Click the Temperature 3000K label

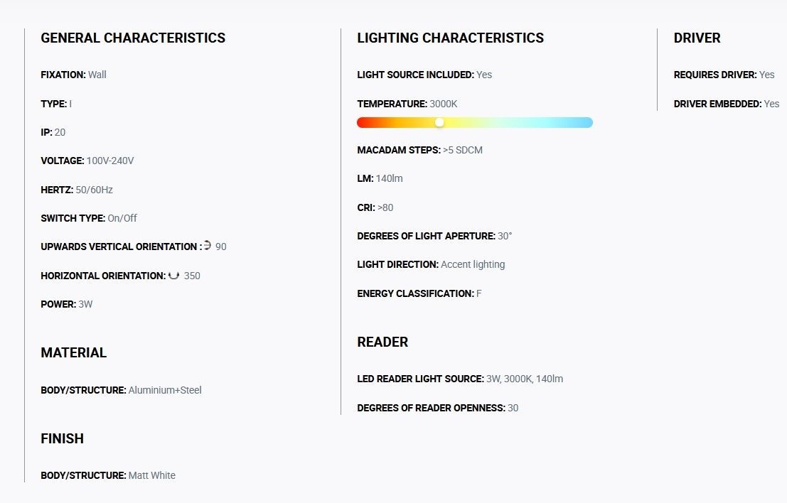pyautogui.click(x=407, y=104)
